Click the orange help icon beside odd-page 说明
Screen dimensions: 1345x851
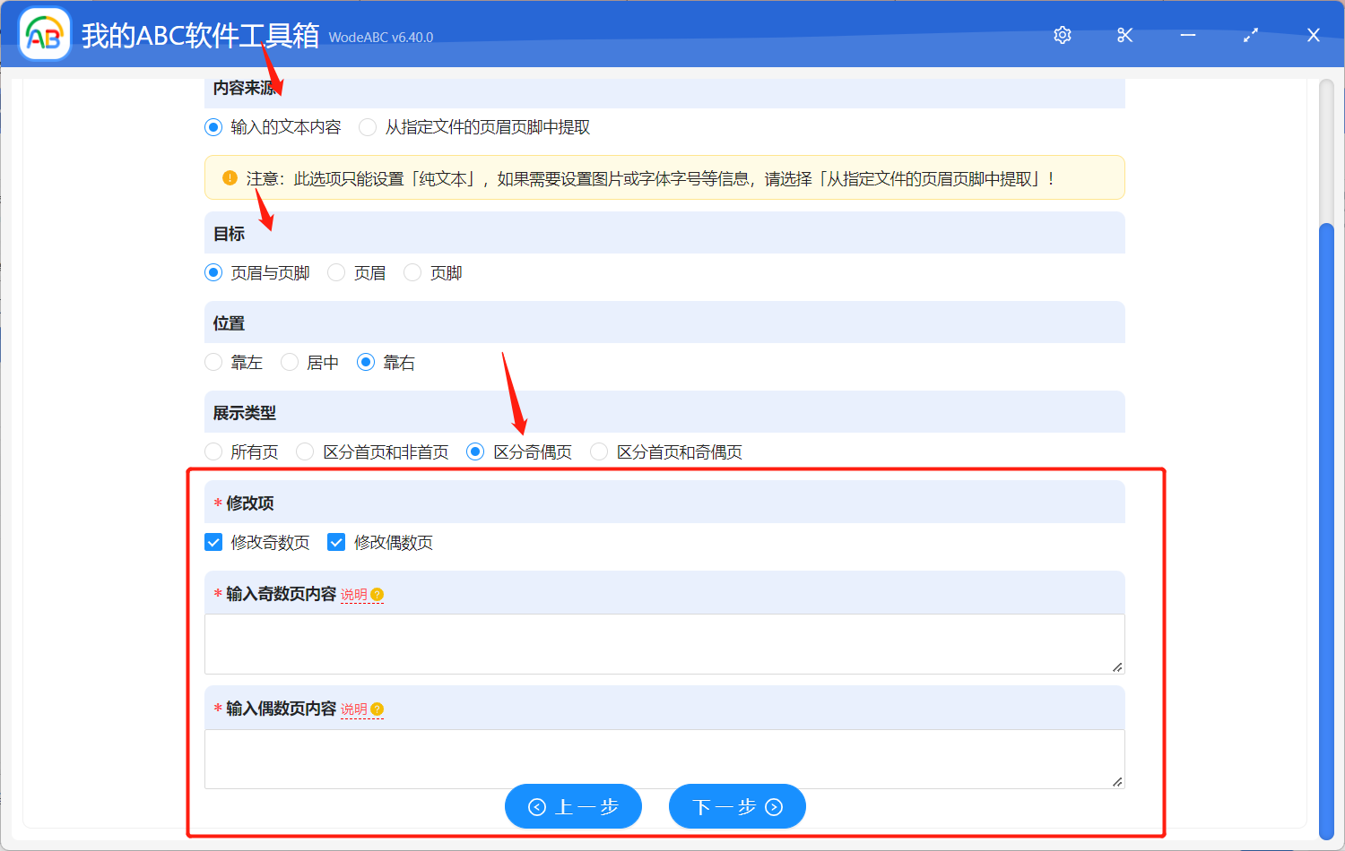coord(377,593)
